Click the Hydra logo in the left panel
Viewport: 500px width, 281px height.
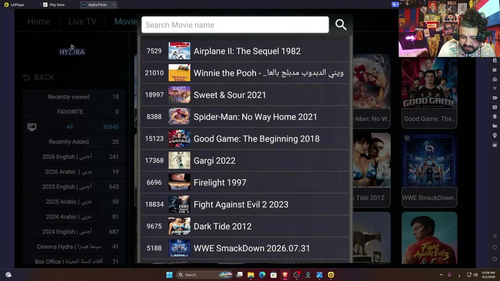pos(72,50)
